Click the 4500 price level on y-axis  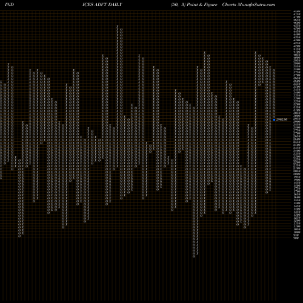[297, 29]
